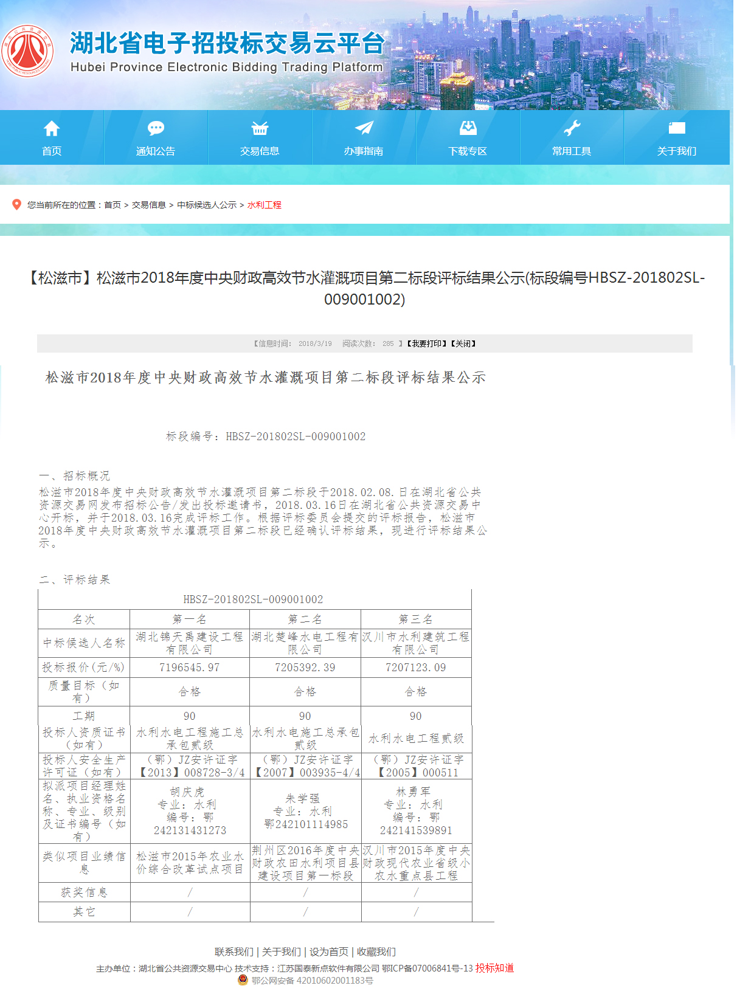
Task: Click the shopping basket trading icon
Action: pos(260,128)
